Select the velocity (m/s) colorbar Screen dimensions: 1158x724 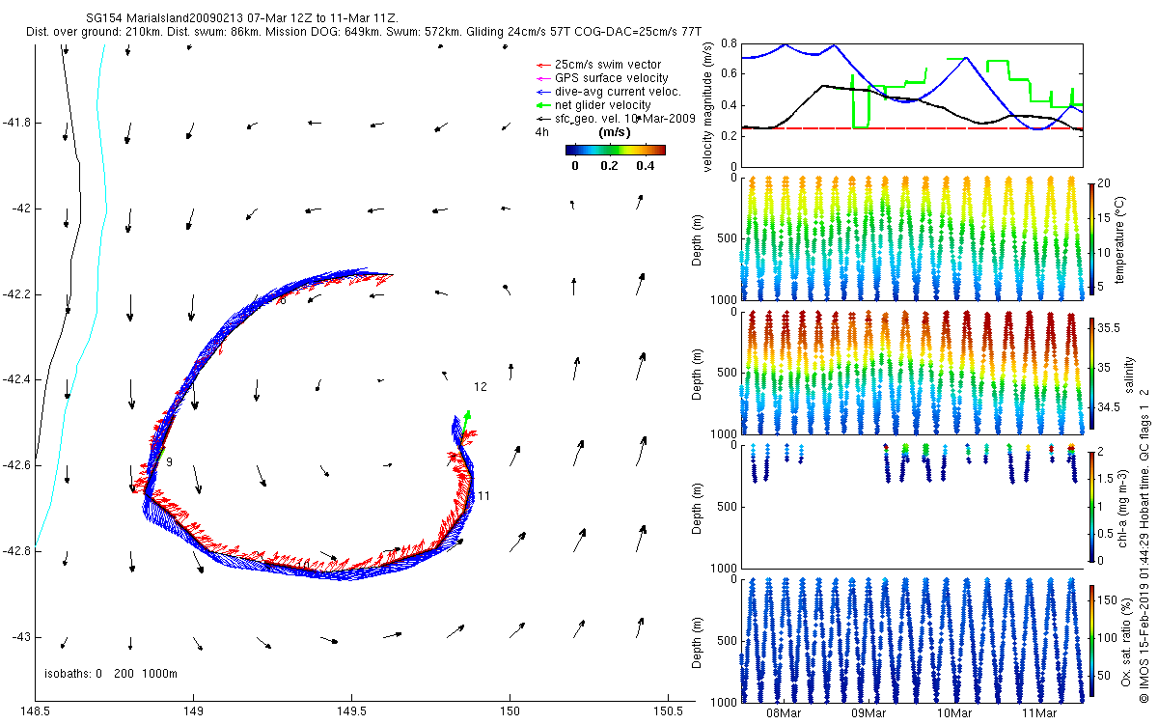(x=615, y=150)
